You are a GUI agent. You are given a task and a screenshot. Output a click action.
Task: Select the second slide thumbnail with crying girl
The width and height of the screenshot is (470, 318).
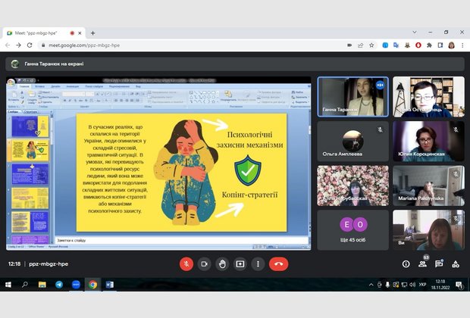click(30, 150)
